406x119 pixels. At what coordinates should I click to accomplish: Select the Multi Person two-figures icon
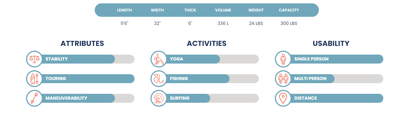pos(283,79)
